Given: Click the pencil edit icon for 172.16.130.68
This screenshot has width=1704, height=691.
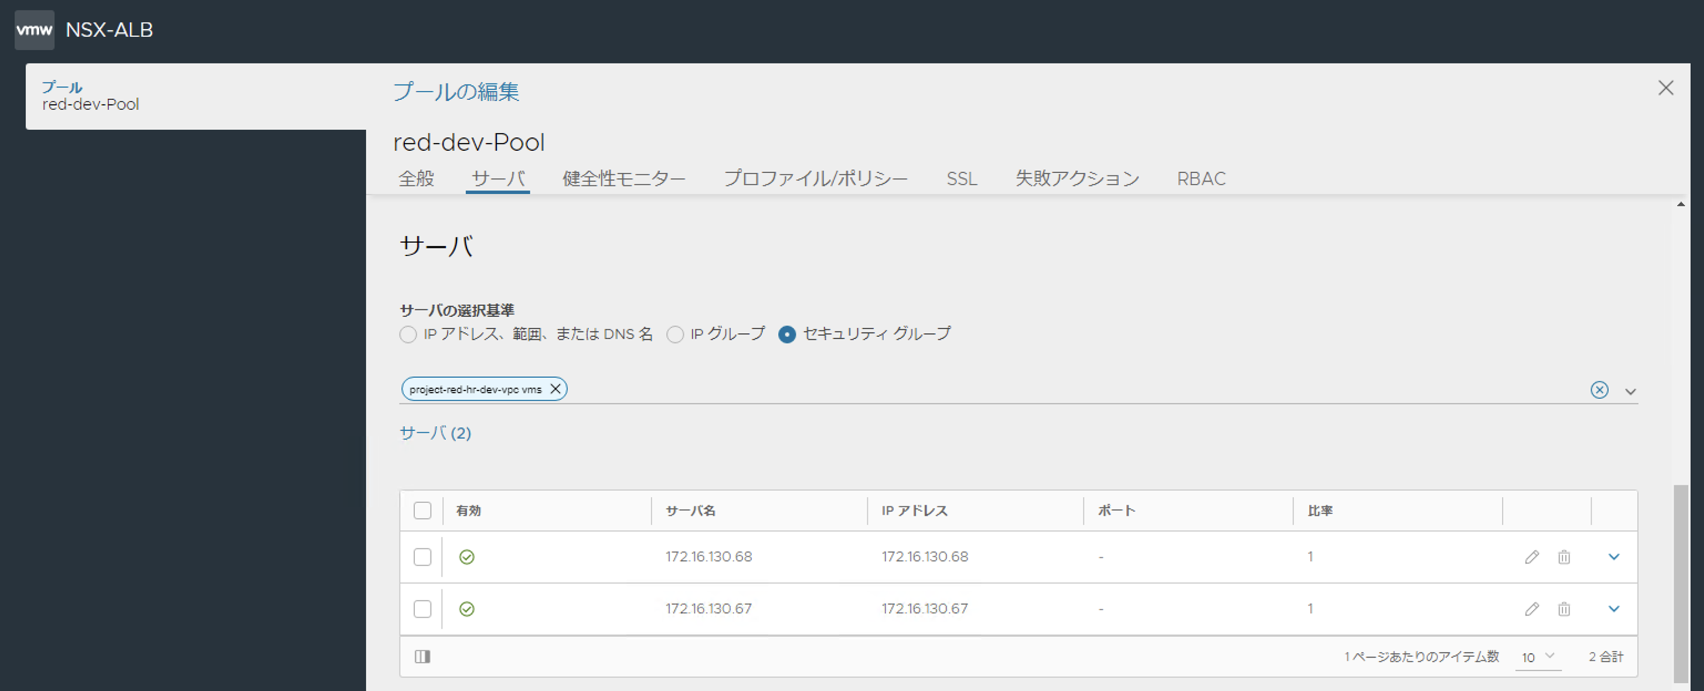Looking at the screenshot, I should click(1532, 557).
